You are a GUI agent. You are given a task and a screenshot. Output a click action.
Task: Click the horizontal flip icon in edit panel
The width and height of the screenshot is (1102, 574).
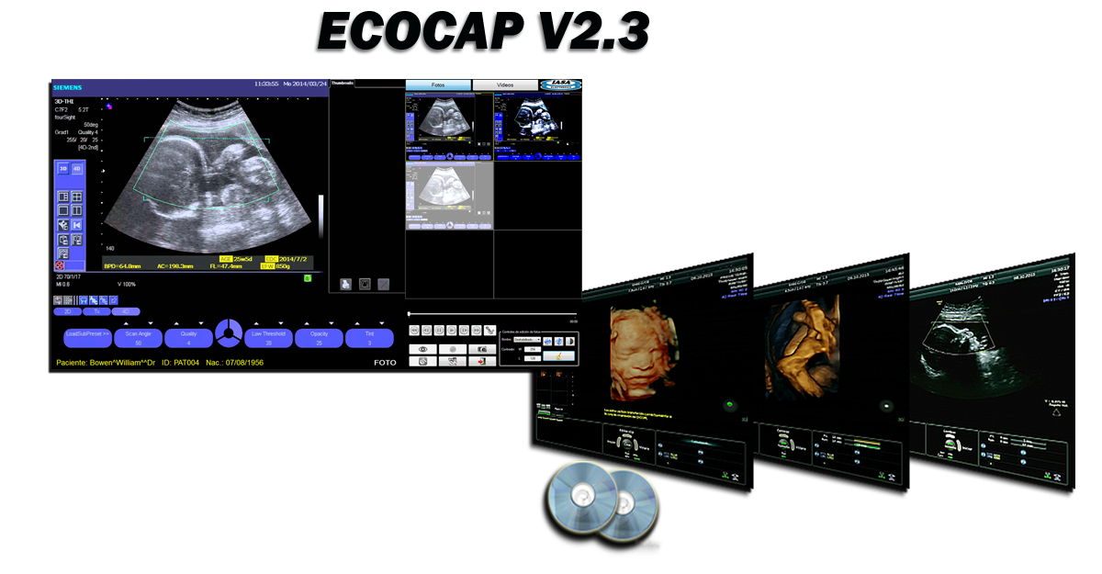[x=547, y=341]
